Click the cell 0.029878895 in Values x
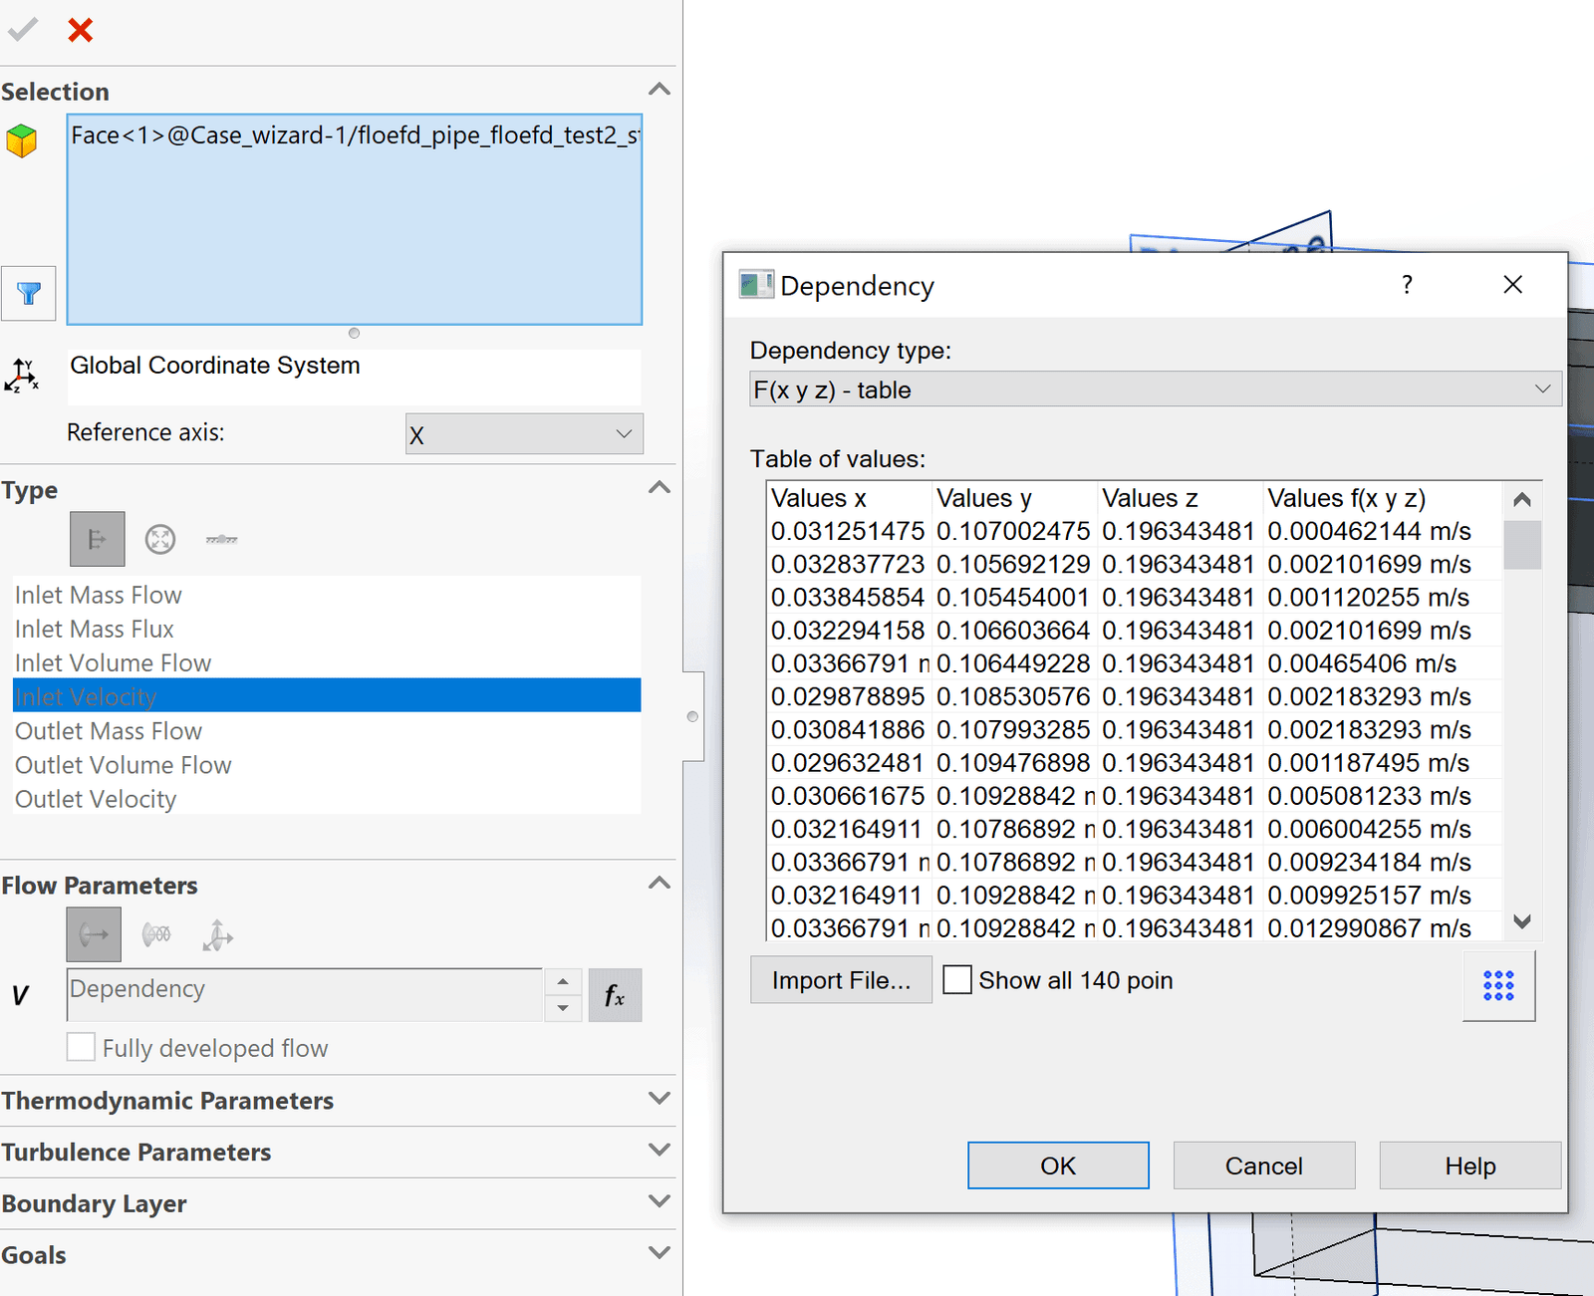Screen dimensions: 1594x1296 click(x=848, y=696)
